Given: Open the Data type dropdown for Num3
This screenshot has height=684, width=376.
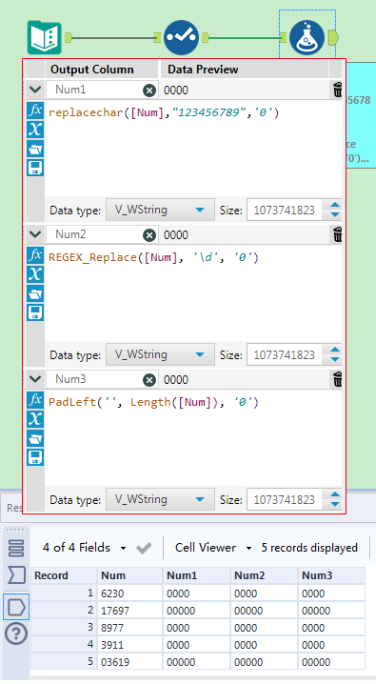Looking at the screenshot, I should click(x=160, y=499).
